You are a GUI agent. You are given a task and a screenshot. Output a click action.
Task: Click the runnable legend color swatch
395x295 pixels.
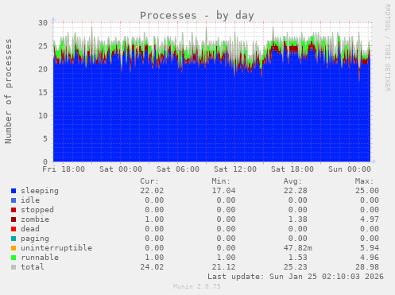tap(14, 258)
